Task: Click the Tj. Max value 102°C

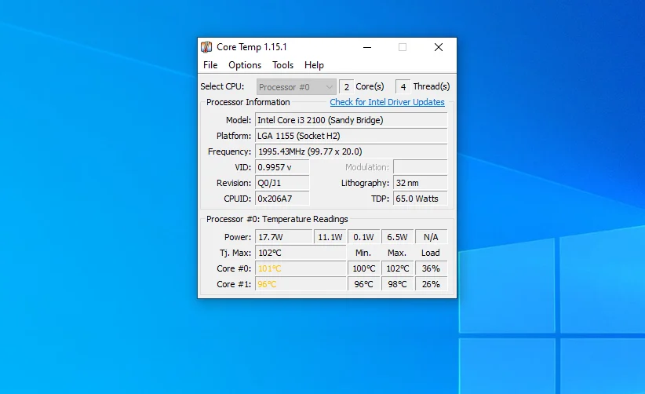Action: (301, 253)
